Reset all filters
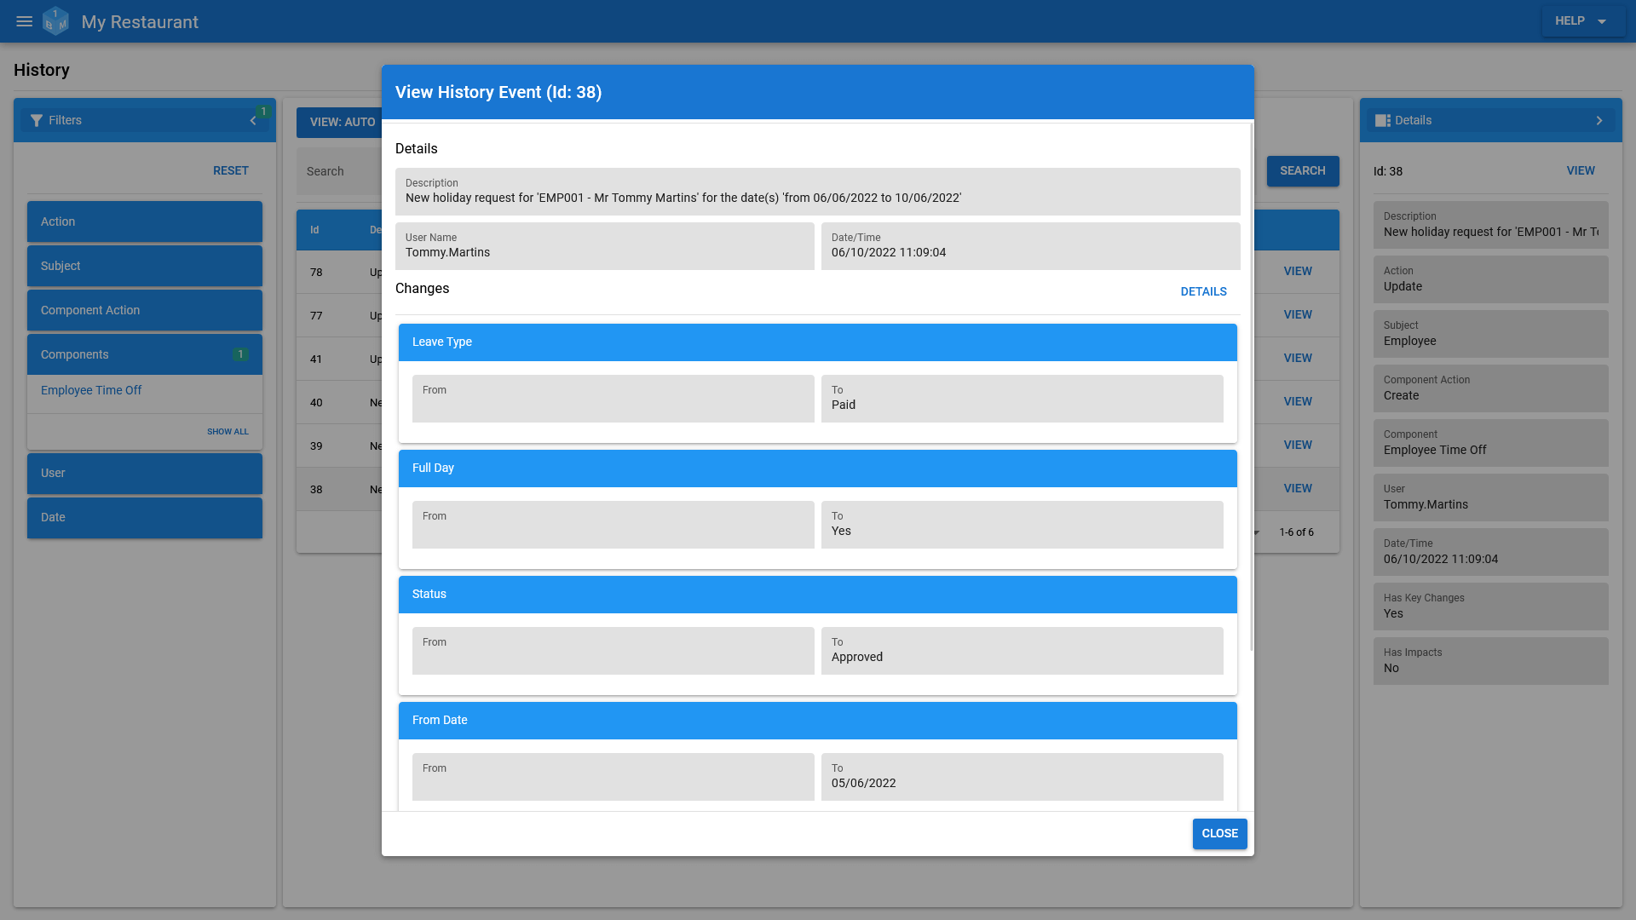This screenshot has width=1636, height=920. click(x=231, y=171)
